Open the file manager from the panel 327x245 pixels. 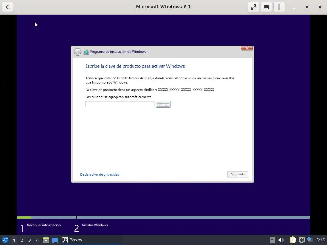tap(46, 240)
